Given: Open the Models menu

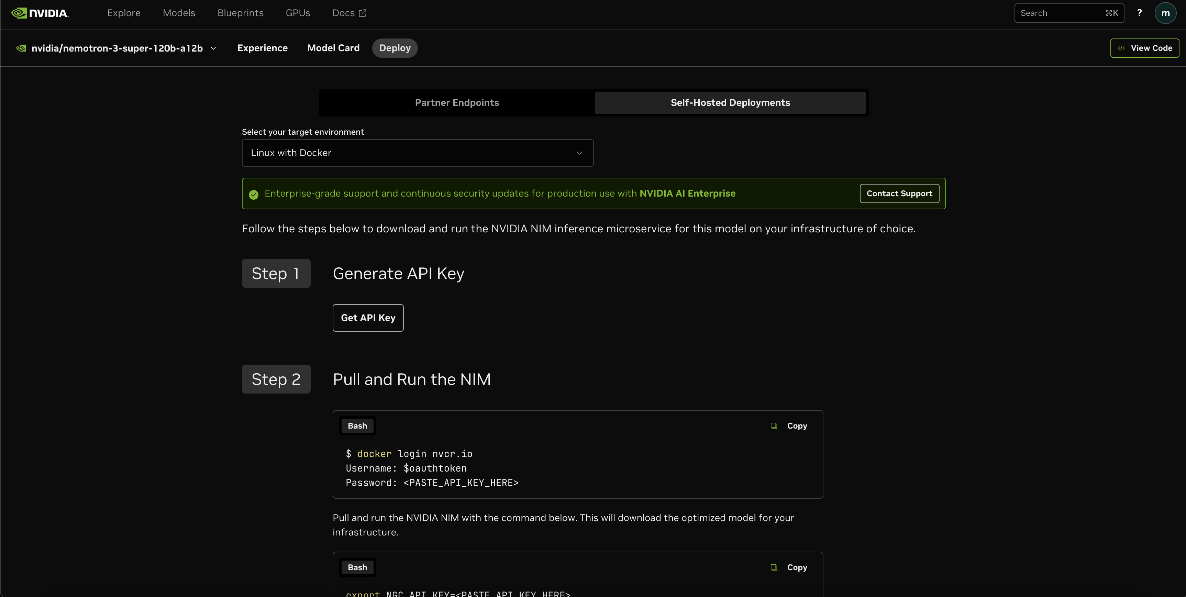Looking at the screenshot, I should pos(179,13).
